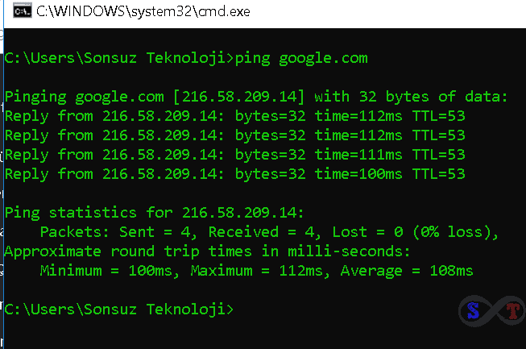Image resolution: width=526 pixels, height=349 pixels.
Task: Click the empty command prompt on the last line
Action: (x=118, y=310)
